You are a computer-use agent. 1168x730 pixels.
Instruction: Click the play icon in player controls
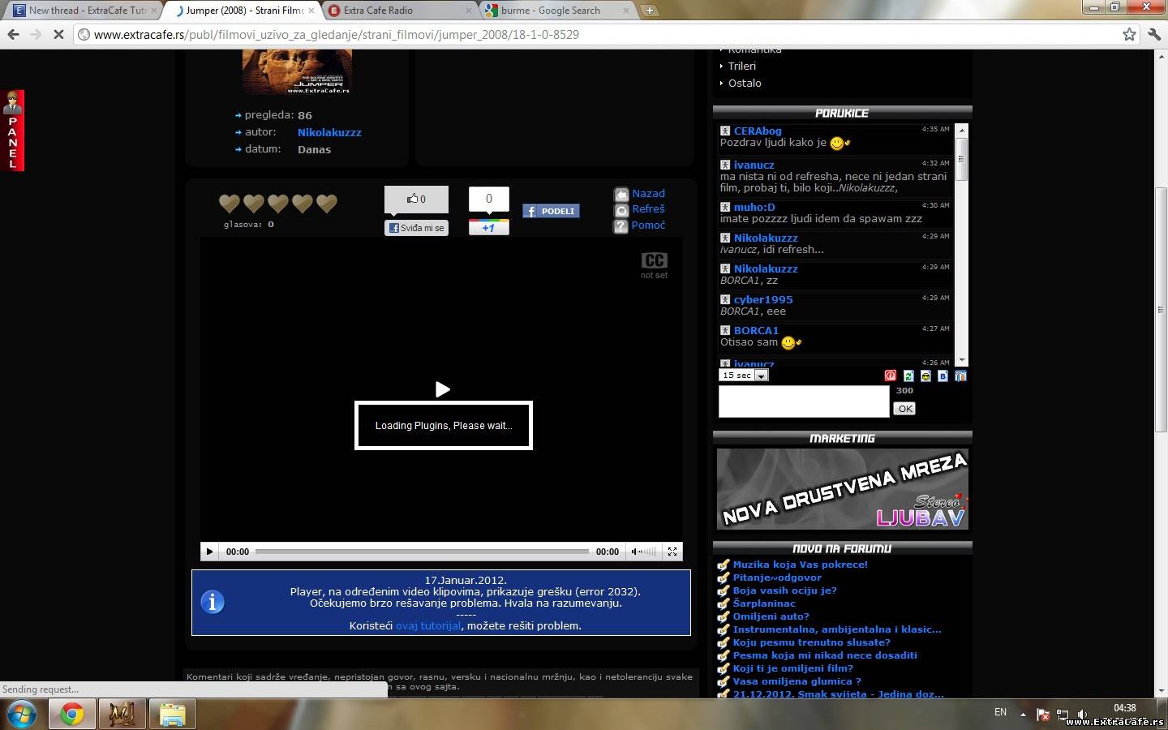click(209, 552)
